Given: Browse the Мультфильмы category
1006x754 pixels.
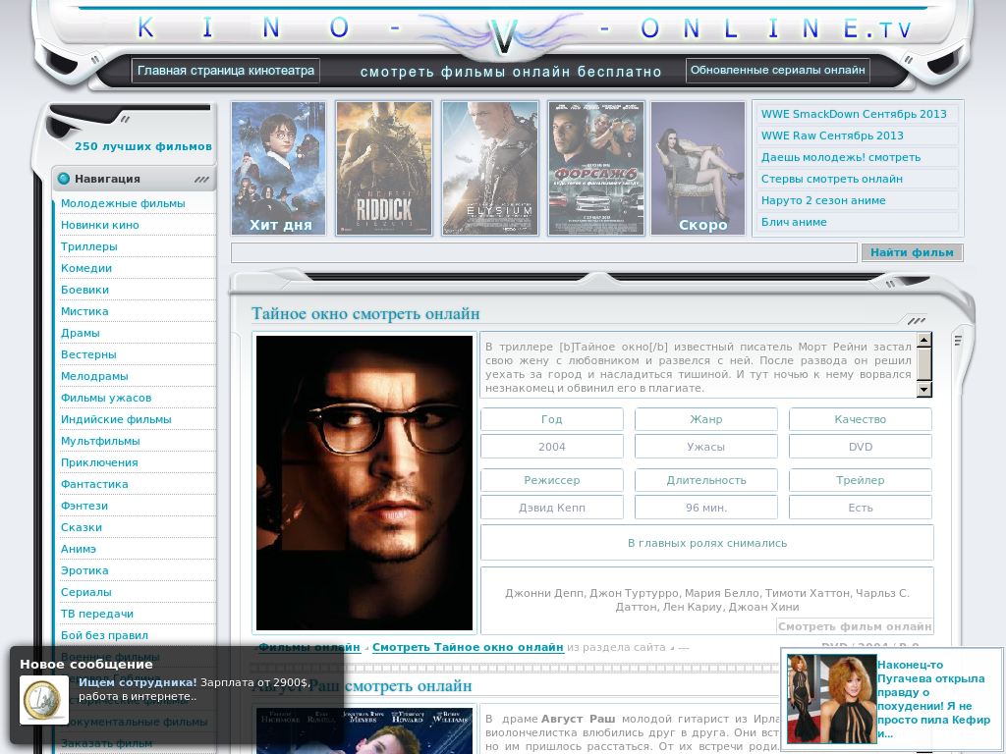Looking at the screenshot, I should (x=101, y=441).
